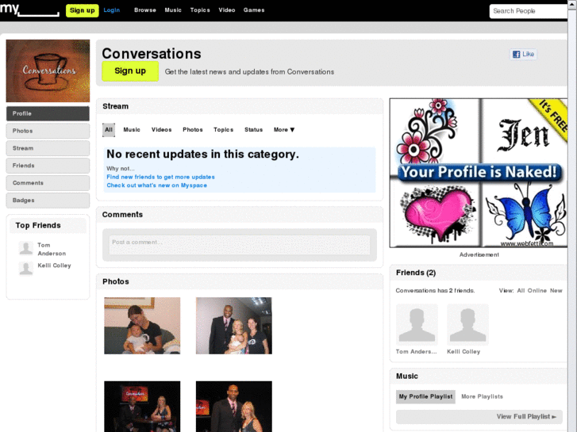Viewport: 577px width, 432px height.
Task: Click the Facebook Like icon button
Action: (x=523, y=55)
